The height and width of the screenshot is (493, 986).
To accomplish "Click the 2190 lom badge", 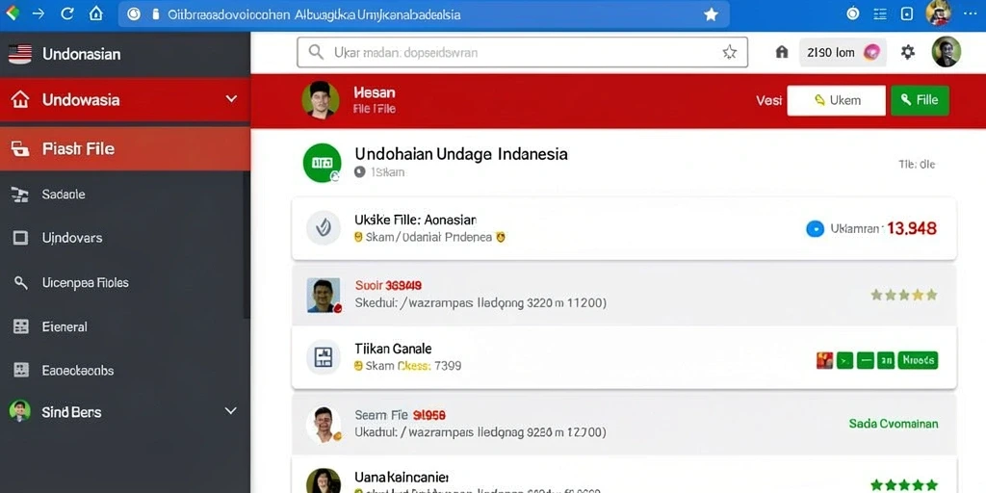I will pyautogui.click(x=843, y=52).
